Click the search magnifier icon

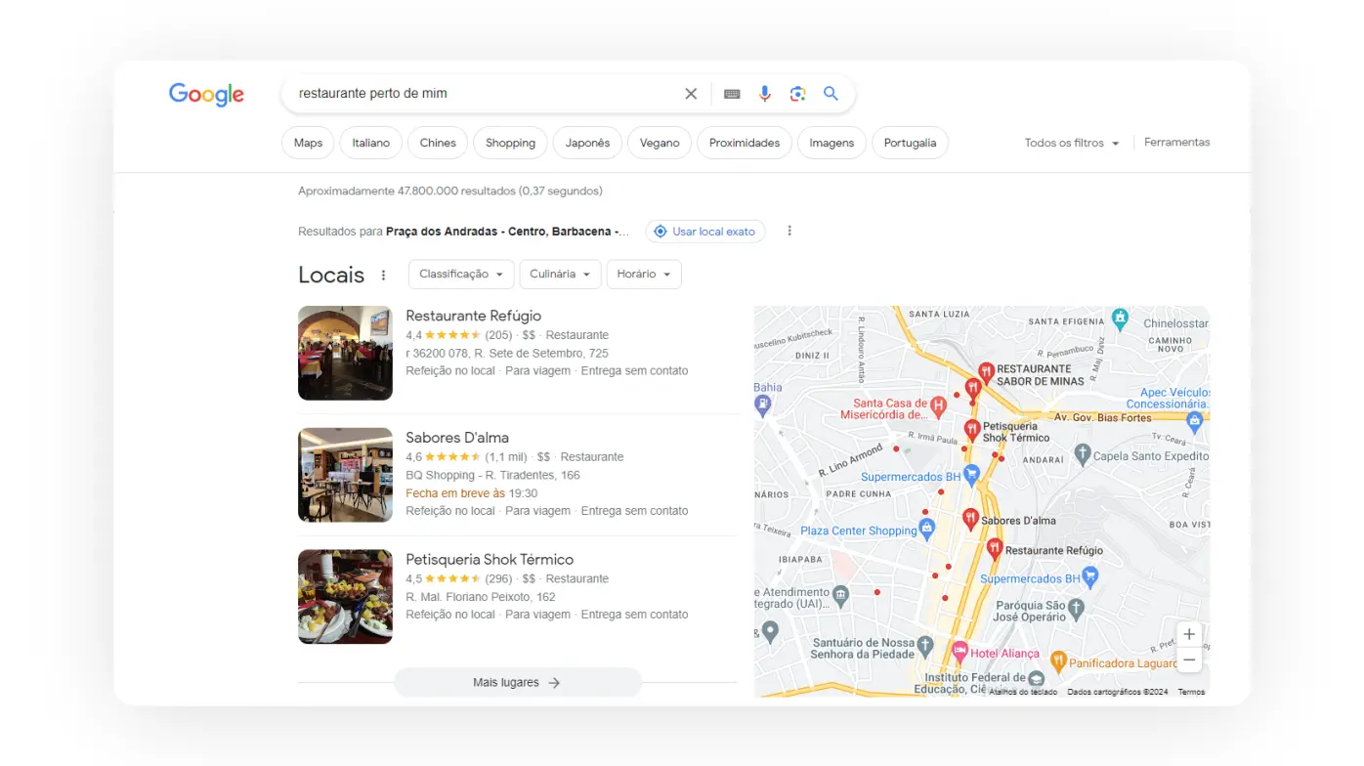[831, 93]
